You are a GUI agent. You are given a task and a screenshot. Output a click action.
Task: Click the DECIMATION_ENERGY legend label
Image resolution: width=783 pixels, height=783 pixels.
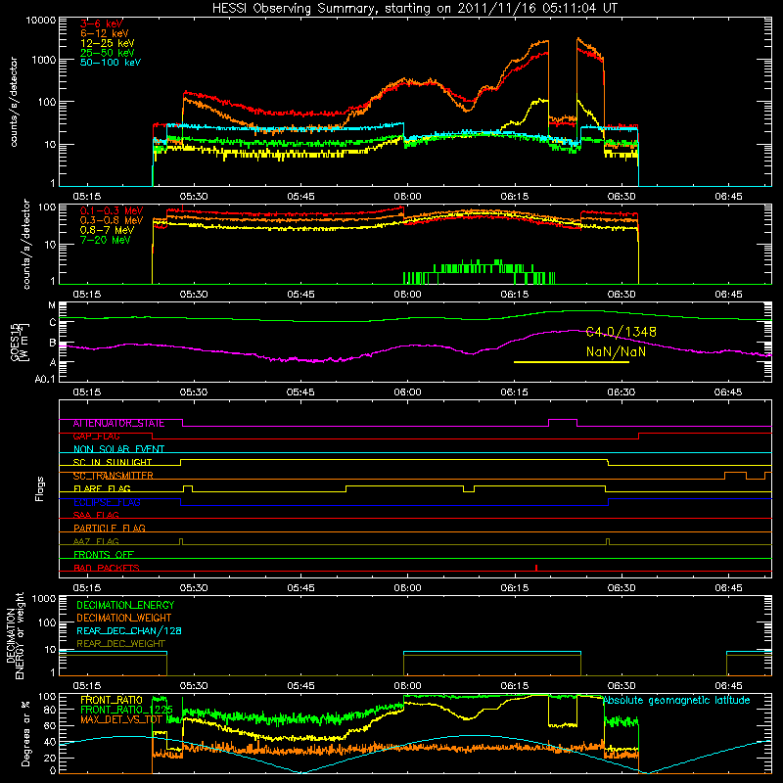tap(125, 605)
